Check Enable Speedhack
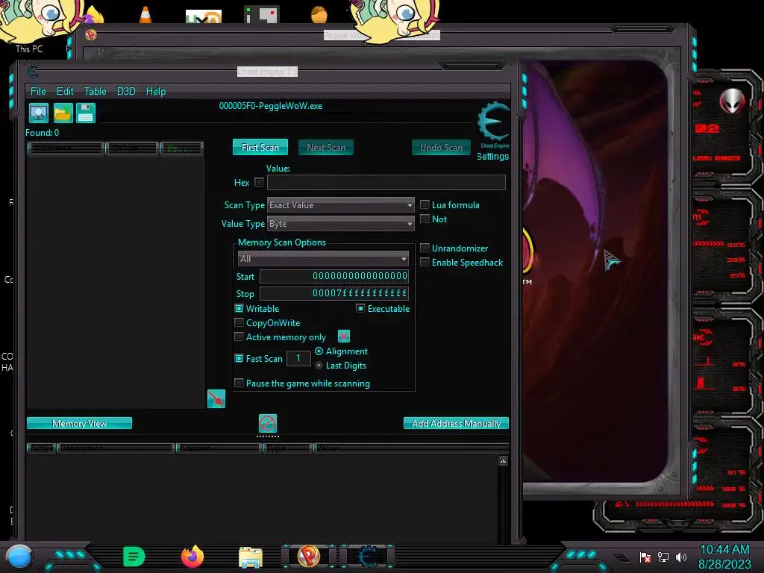This screenshot has height=573, width=764. pyautogui.click(x=425, y=262)
